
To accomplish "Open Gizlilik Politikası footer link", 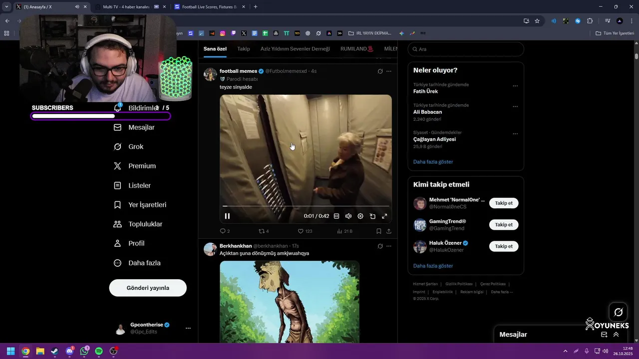I will (459, 284).
